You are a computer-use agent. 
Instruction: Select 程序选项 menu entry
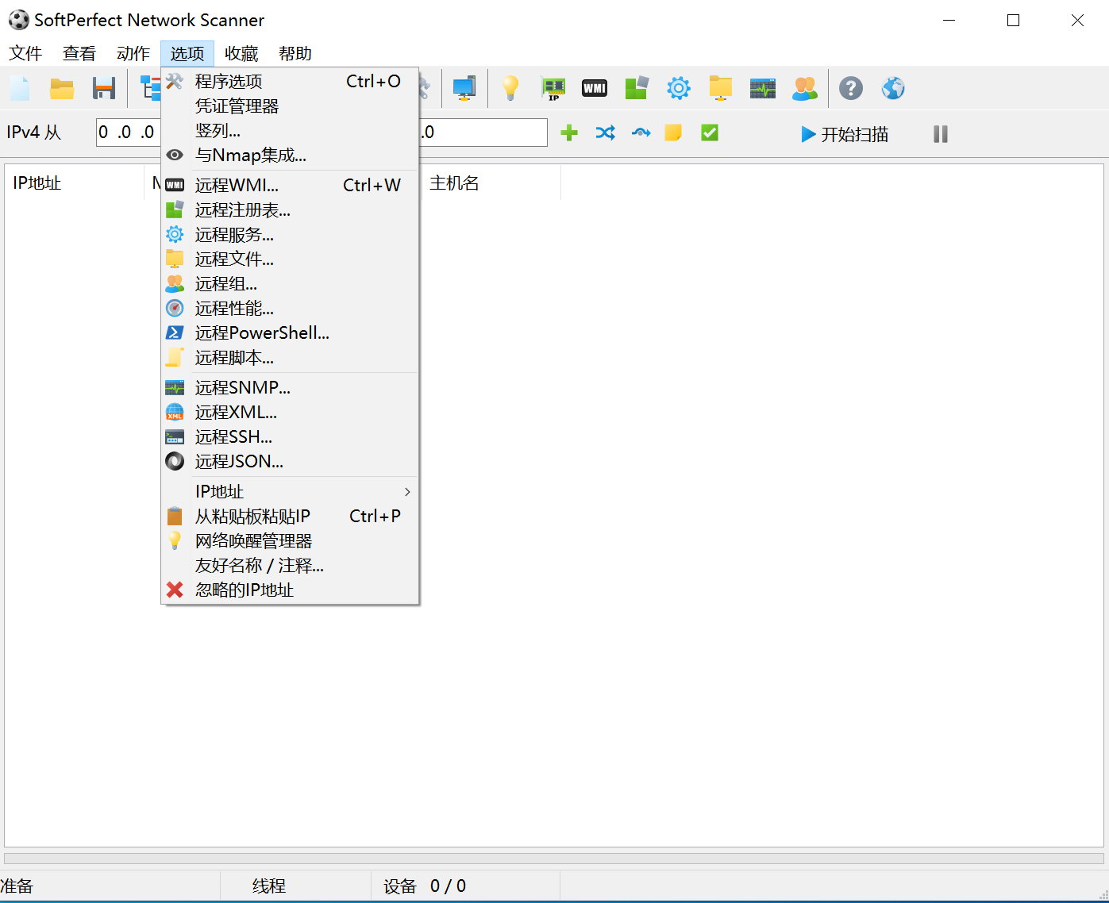coord(290,81)
